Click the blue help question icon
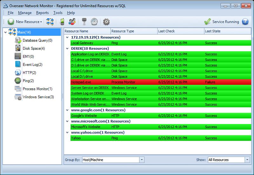Image resolution: width=254 pixels, height=175 pixels. pos(245,22)
